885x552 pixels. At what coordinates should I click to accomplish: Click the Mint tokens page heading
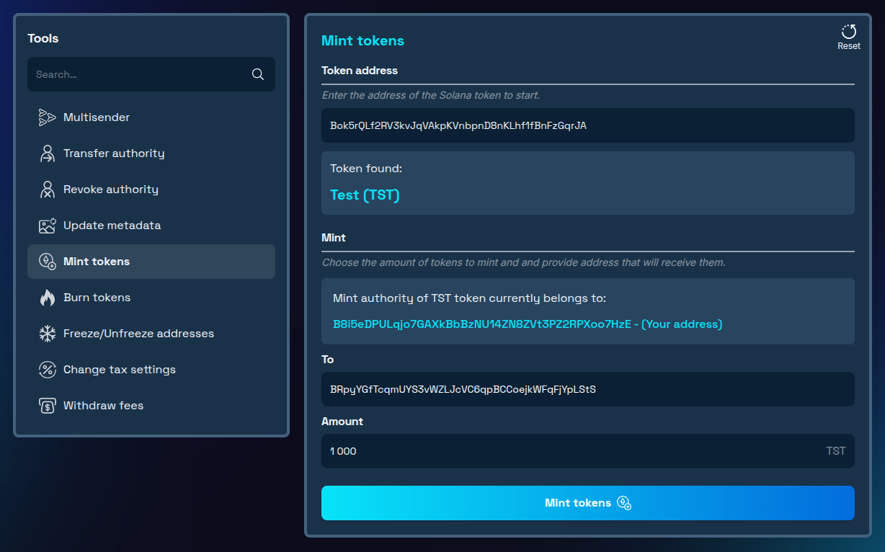[x=363, y=41]
